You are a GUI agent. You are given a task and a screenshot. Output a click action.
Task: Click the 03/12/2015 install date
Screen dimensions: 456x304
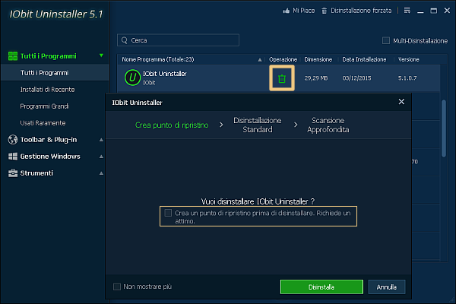click(x=357, y=78)
